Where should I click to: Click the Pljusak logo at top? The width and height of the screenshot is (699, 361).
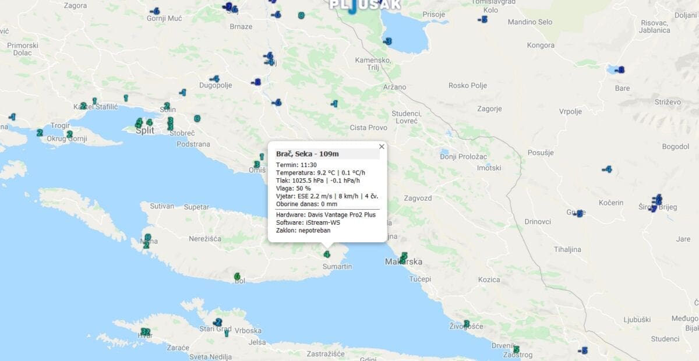[x=365, y=6]
